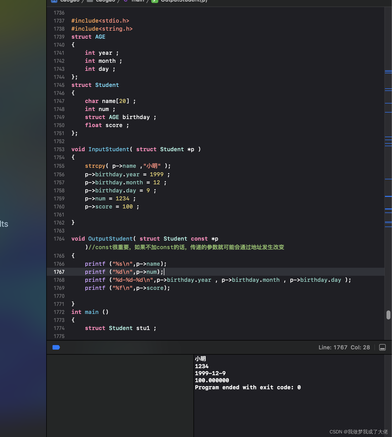The image size is (392, 437).
Task: Click the strcpy call line
Action: pyautogui.click(x=128, y=166)
